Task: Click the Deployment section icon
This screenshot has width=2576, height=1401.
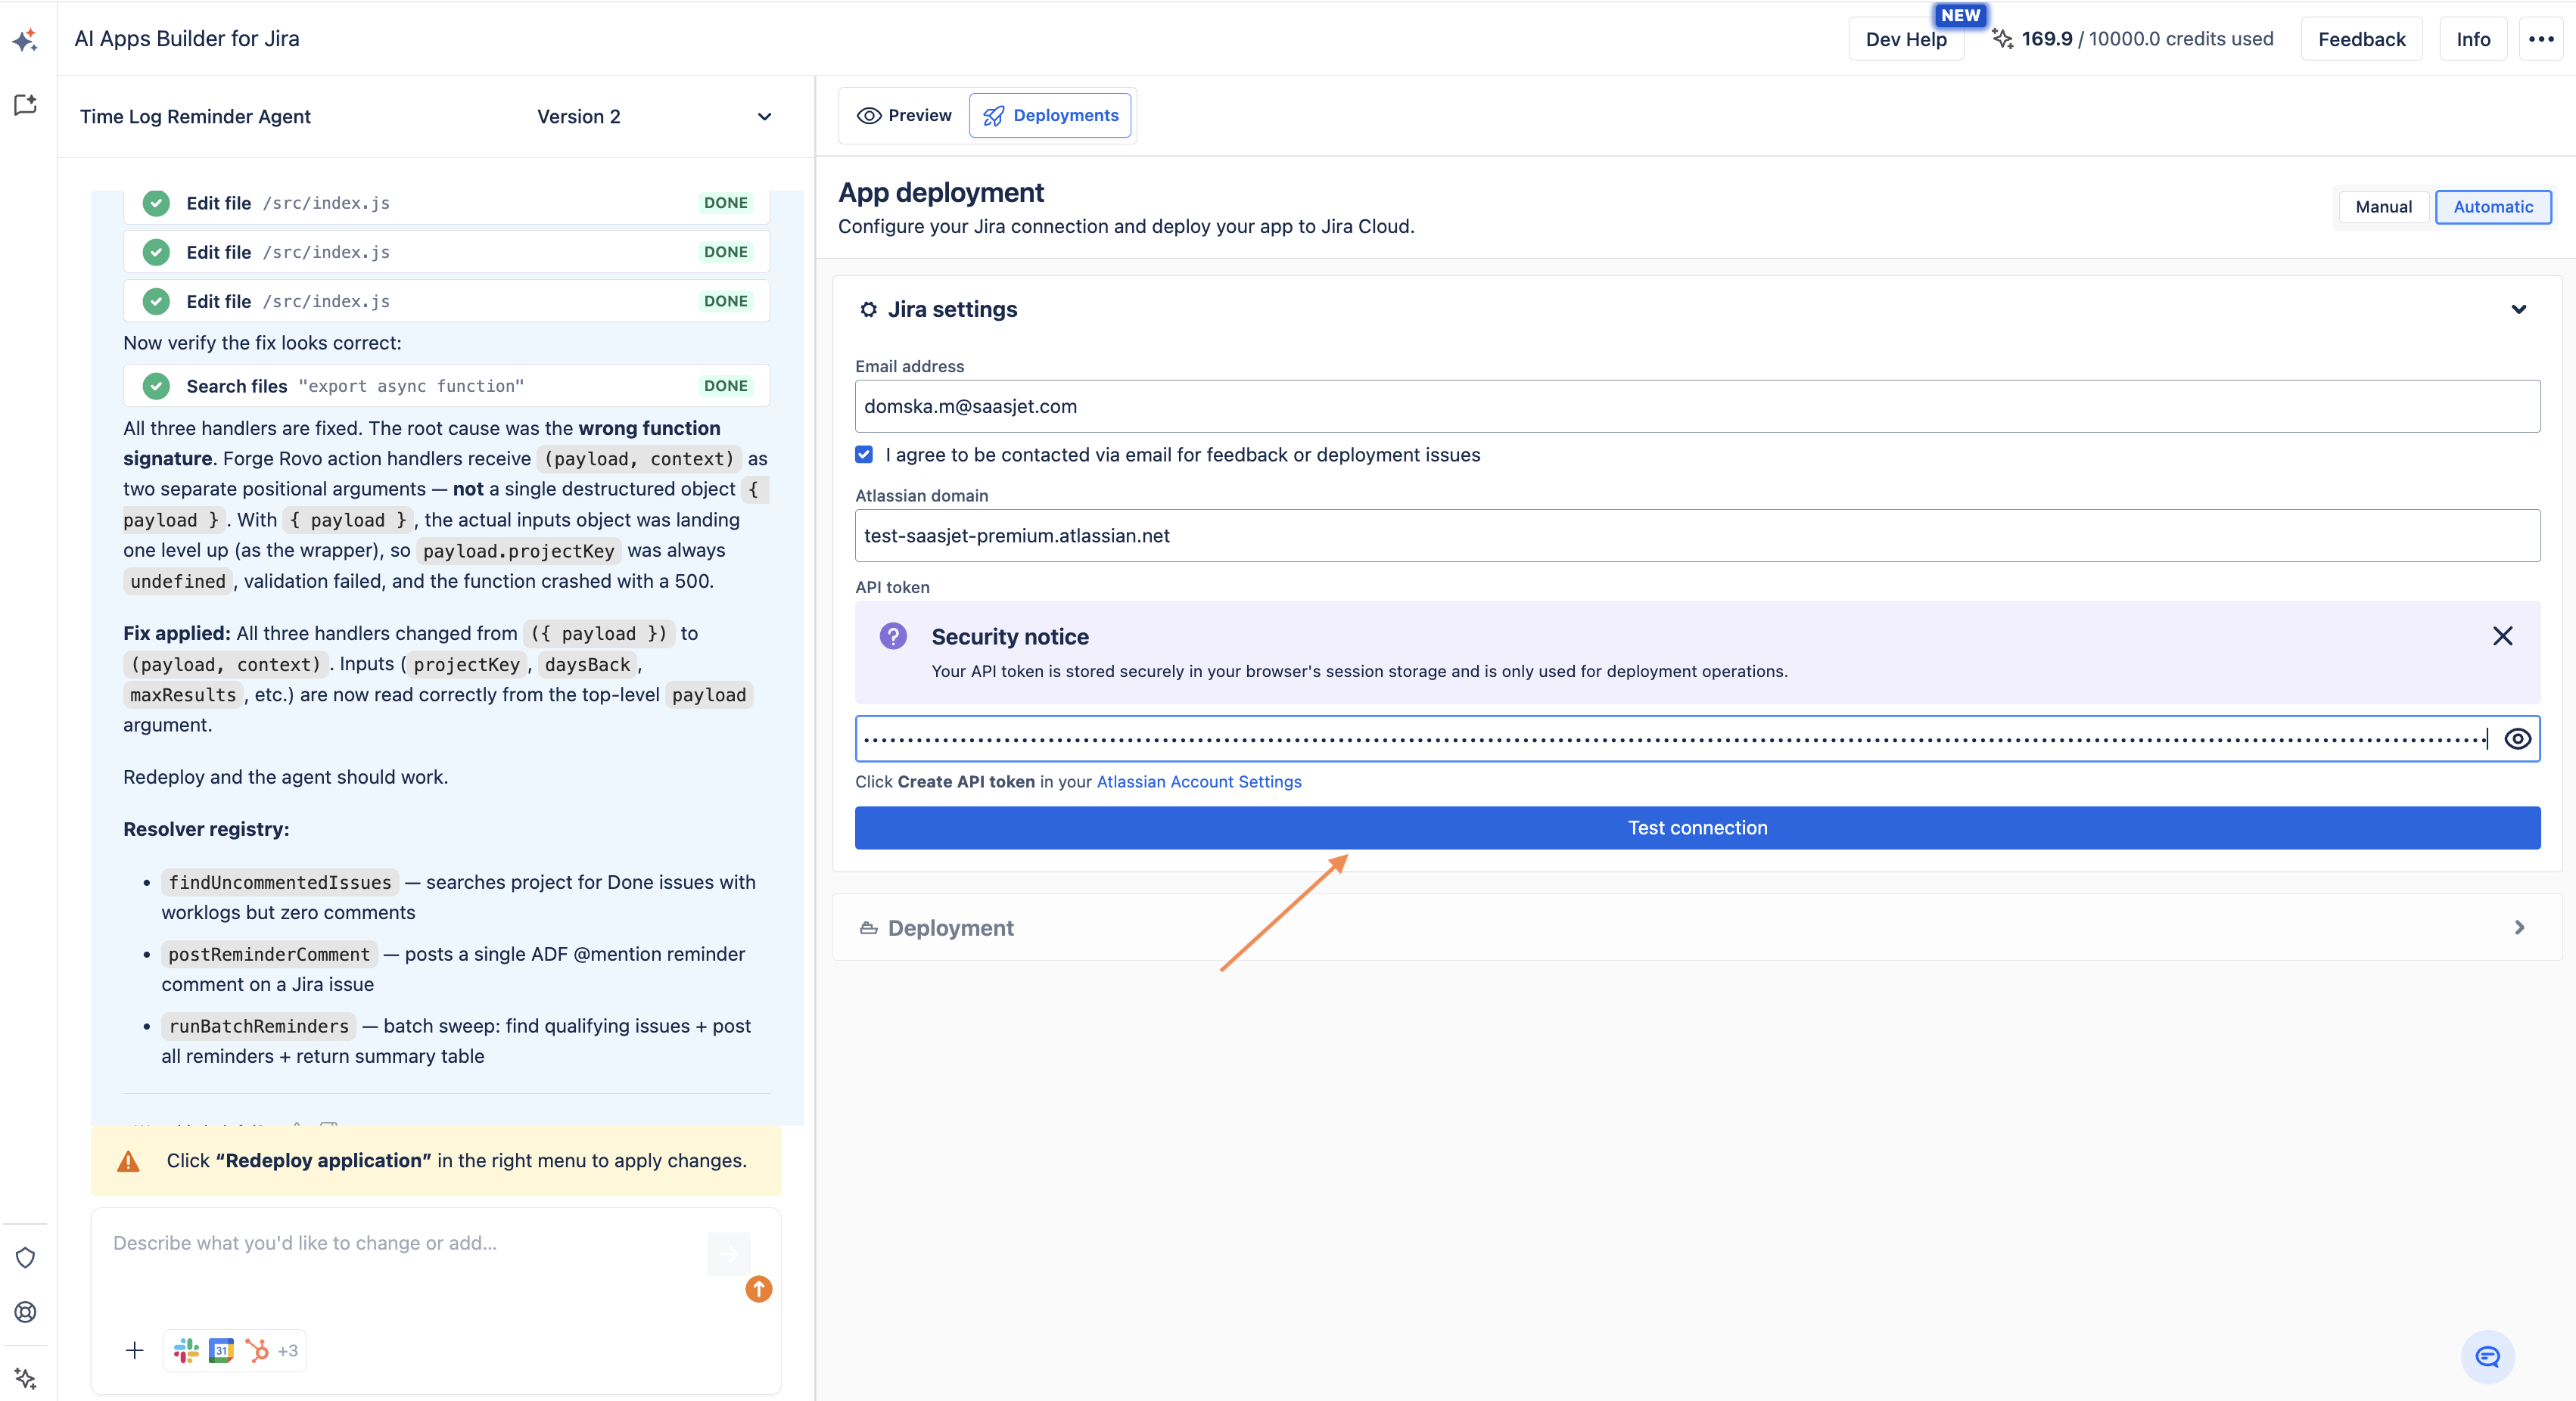Action: pyautogui.click(x=869, y=928)
